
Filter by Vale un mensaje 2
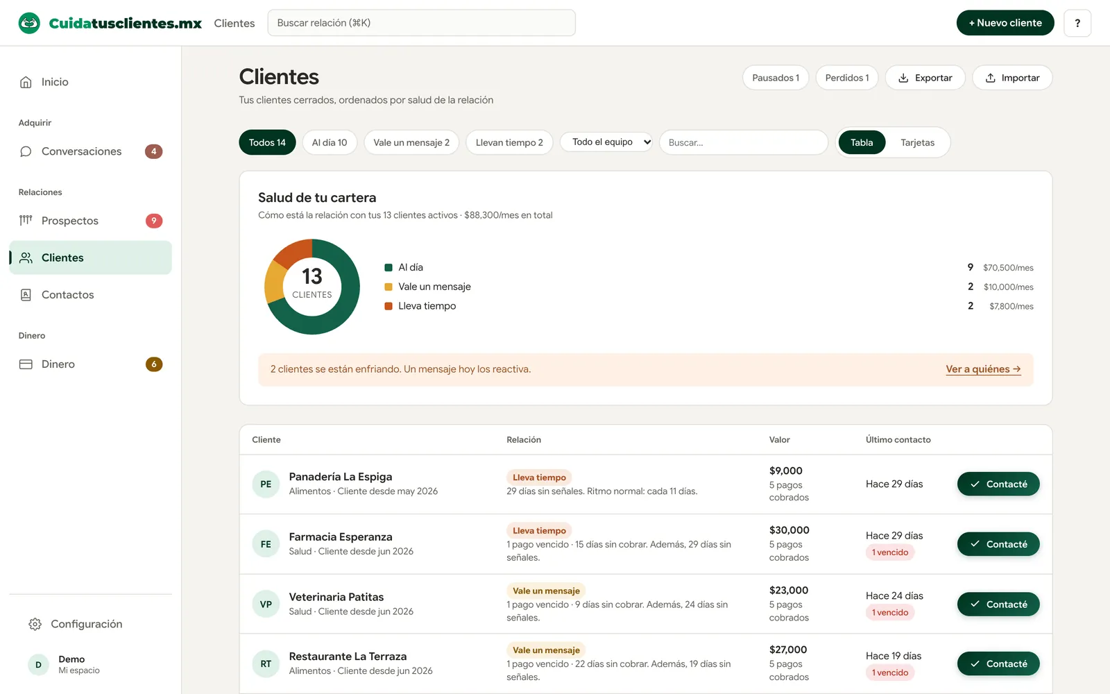click(x=411, y=142)
